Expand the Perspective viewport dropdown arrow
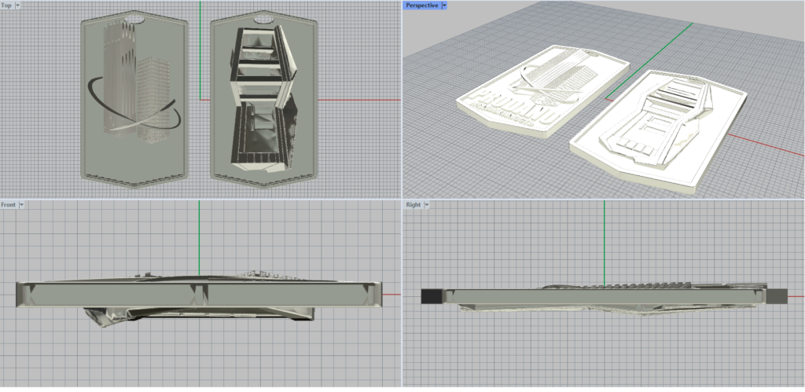805x392 pixels. coord(444,5)
